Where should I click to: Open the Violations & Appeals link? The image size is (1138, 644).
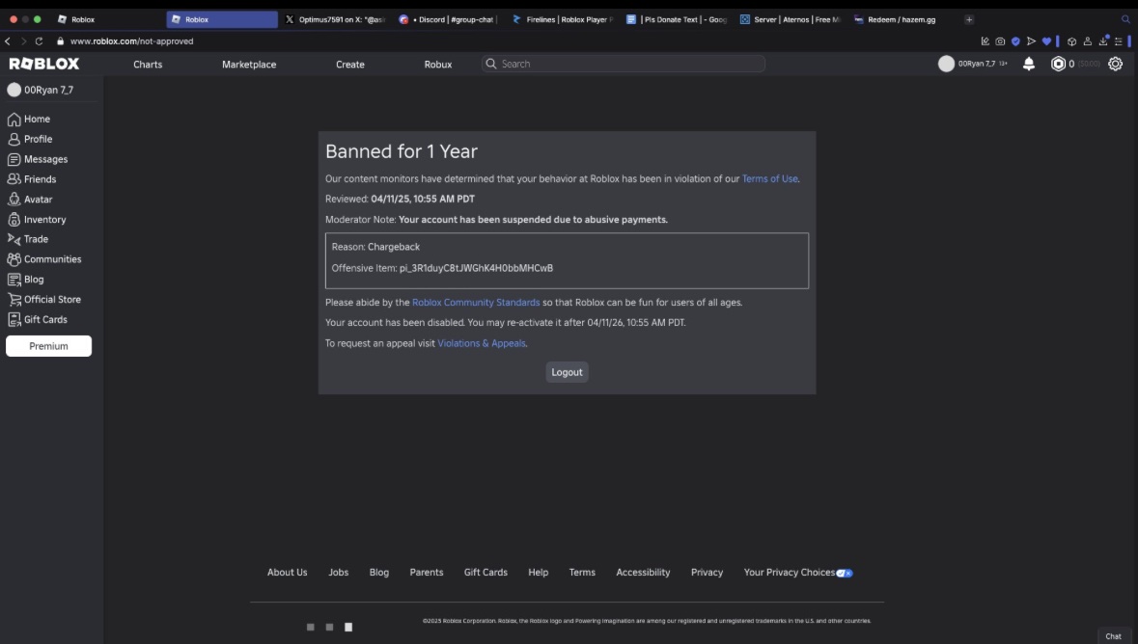click(x=482, y=343)
